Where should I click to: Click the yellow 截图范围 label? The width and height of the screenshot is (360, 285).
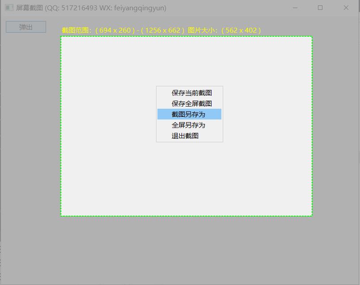click(x=77, y=30)
